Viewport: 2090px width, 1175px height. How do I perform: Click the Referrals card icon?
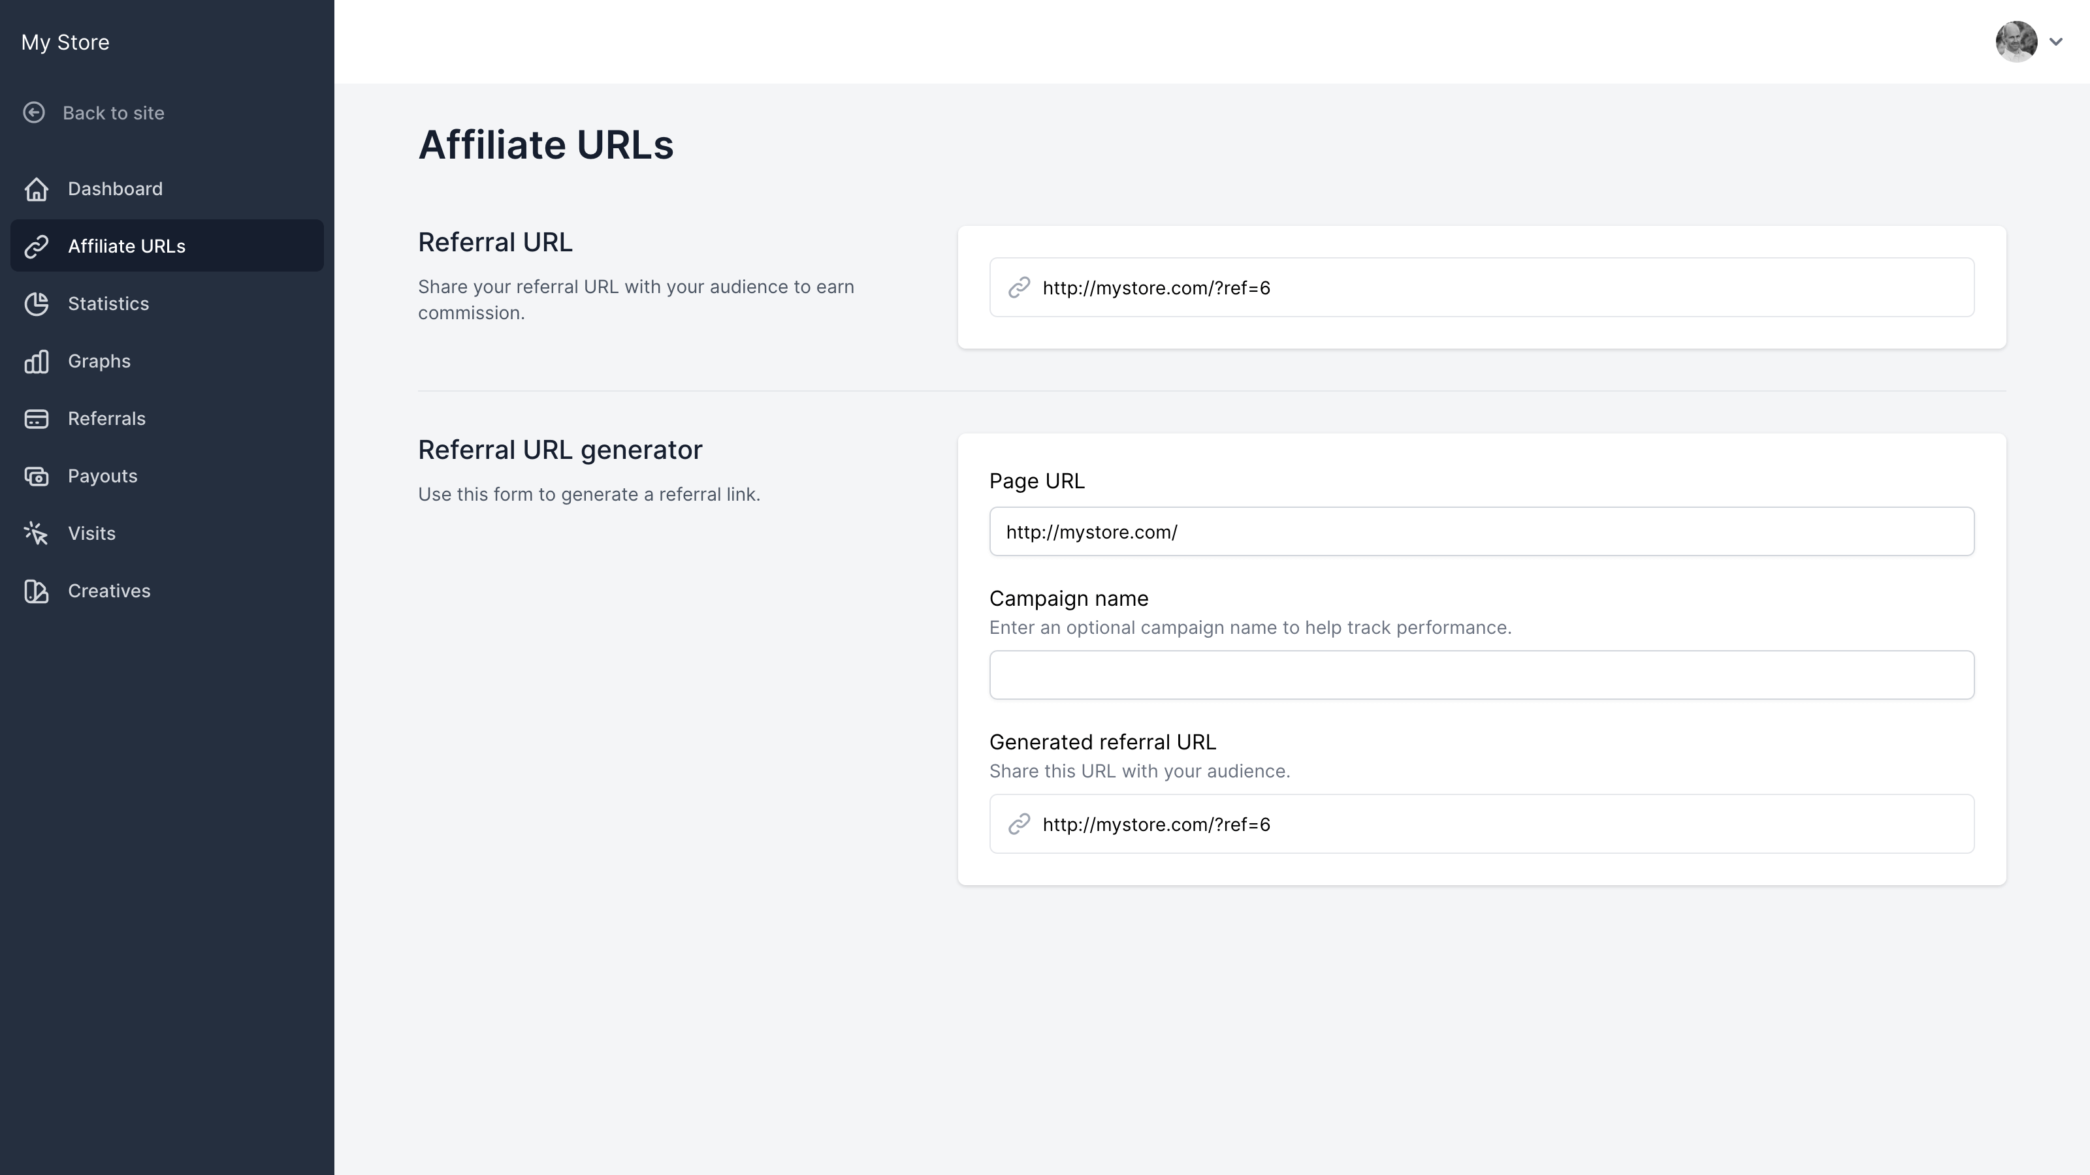coord(37,419)
